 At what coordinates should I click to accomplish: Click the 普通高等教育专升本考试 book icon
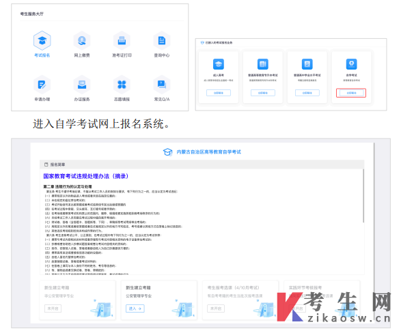(x=262, y=64)
